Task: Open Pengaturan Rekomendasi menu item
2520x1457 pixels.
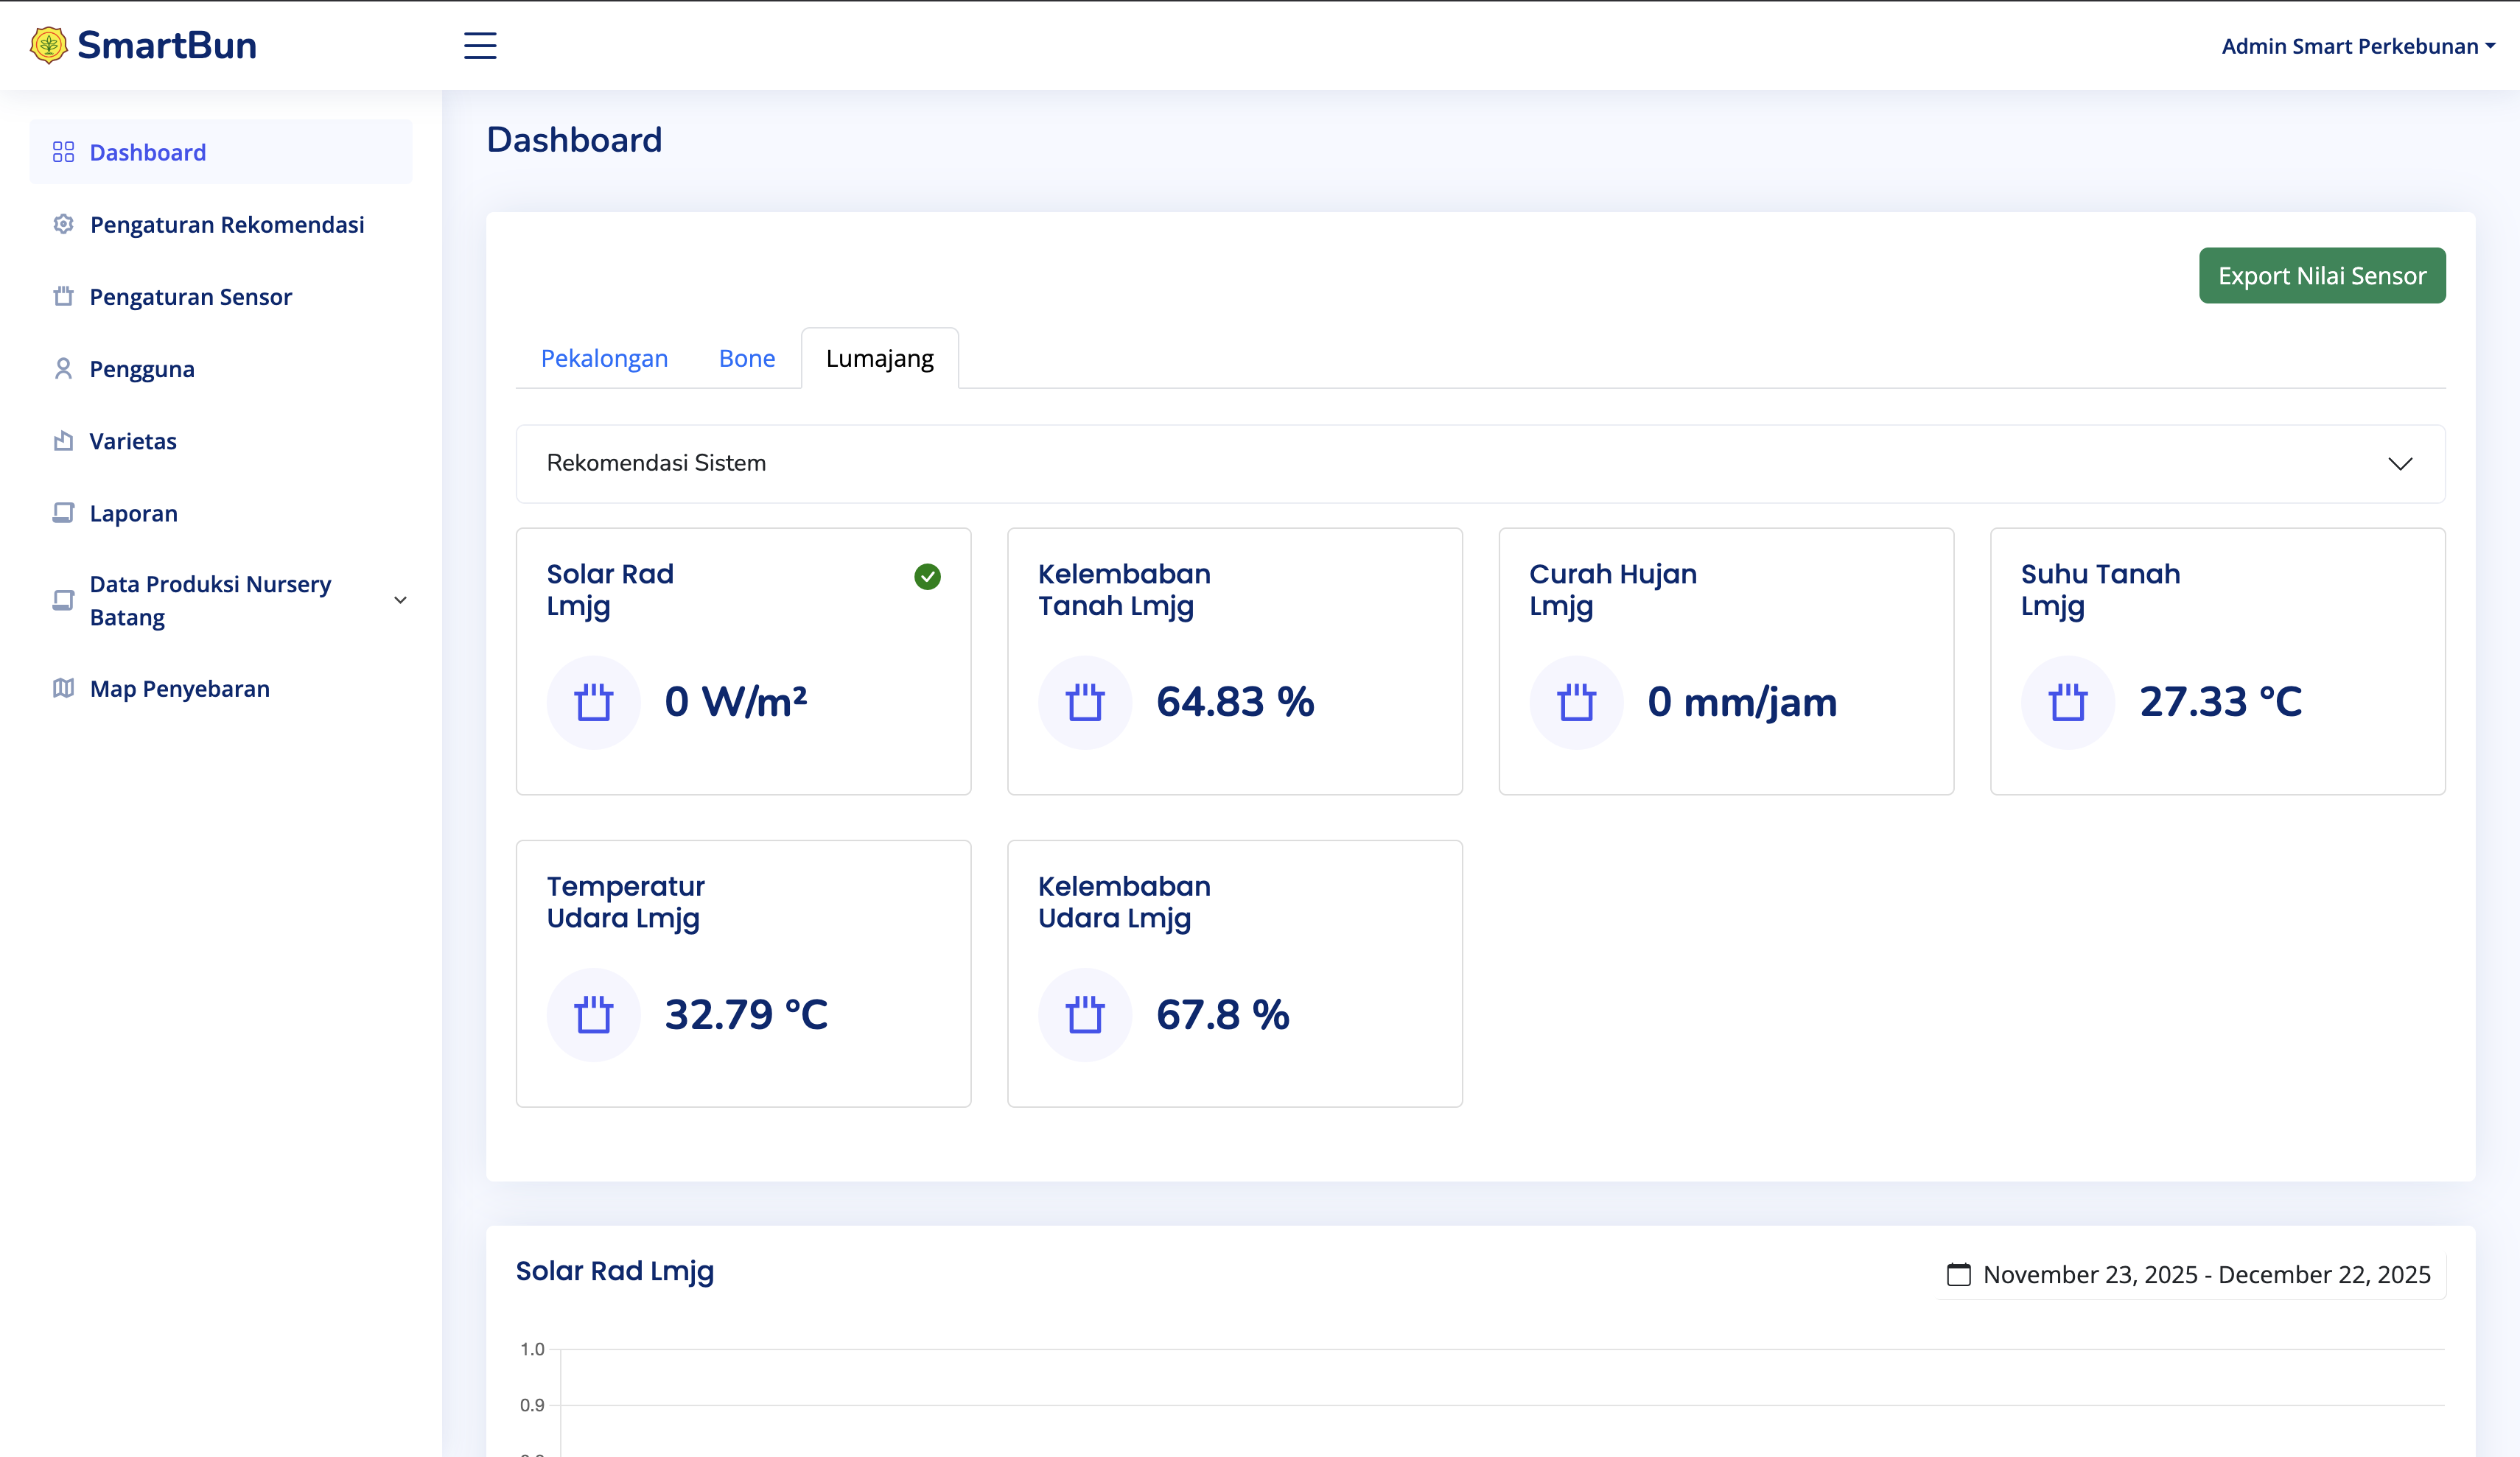Action: [x=220, y=224]
